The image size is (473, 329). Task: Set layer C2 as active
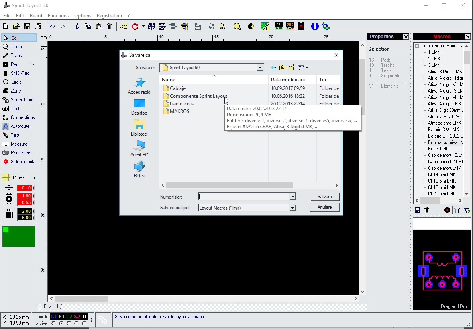(x=69, y=323)
